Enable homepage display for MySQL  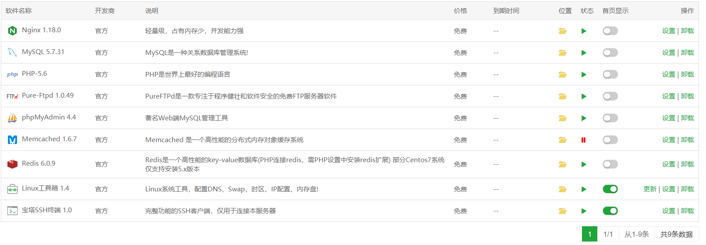pos(610,53)
